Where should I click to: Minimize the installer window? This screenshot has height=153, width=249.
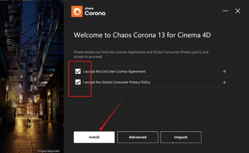coord(225,11)
